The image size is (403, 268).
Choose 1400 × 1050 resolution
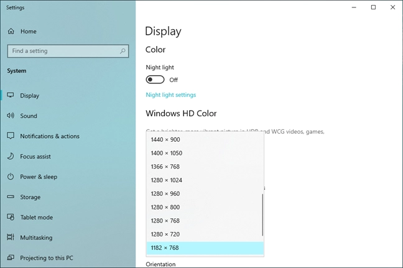tap(205, 153)
